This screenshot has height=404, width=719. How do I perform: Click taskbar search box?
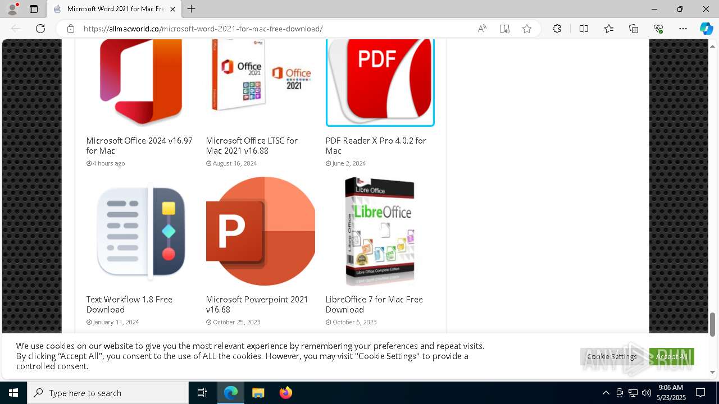pyautogui.click(x=108, y=393)
